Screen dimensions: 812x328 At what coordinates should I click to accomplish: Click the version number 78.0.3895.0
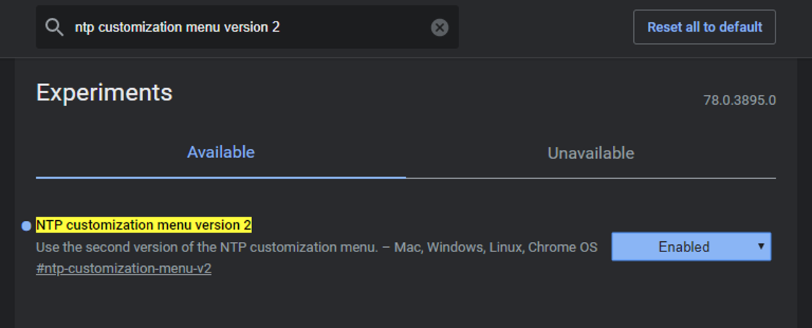coord(740,100)
